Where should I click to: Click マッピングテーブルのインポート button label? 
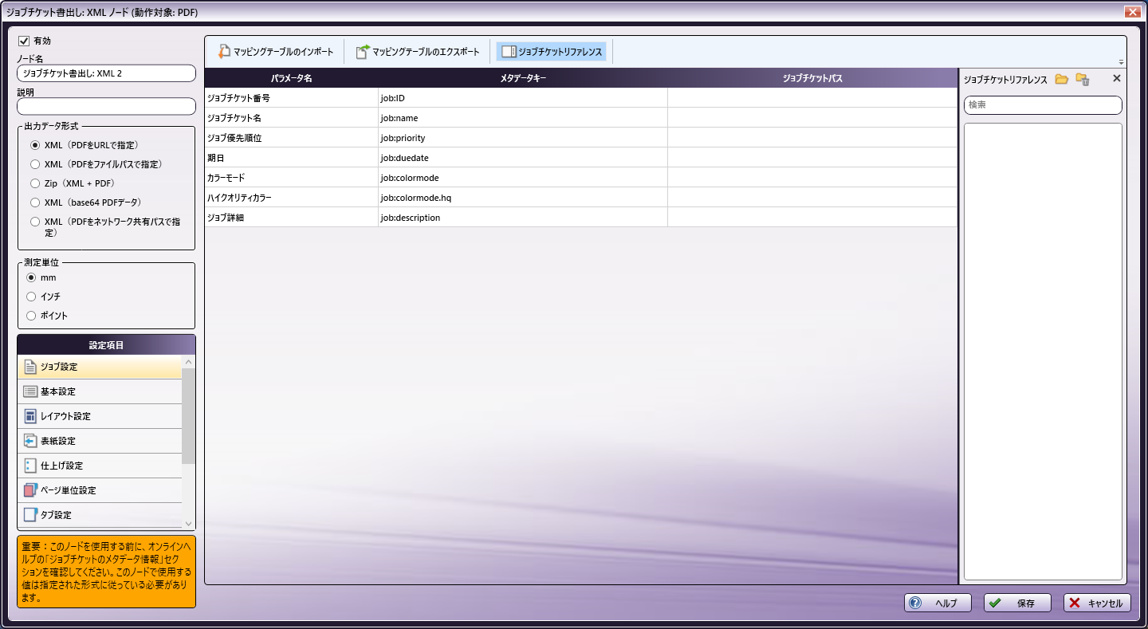[x=284, y=52]
